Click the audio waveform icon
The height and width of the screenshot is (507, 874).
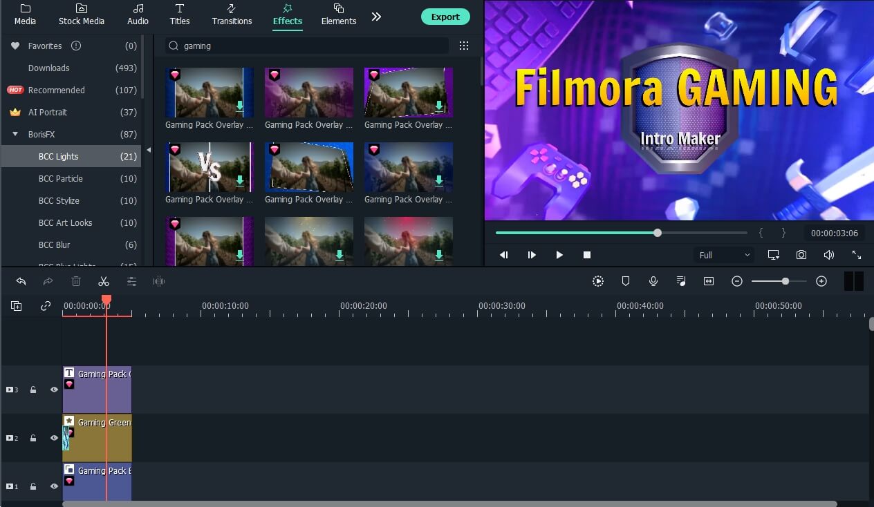[x=159, y=281]
